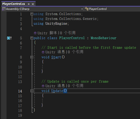Click the MonoBehaviour base class name
The height and width of the screenshot is (119, 140).
coord(103,38)
